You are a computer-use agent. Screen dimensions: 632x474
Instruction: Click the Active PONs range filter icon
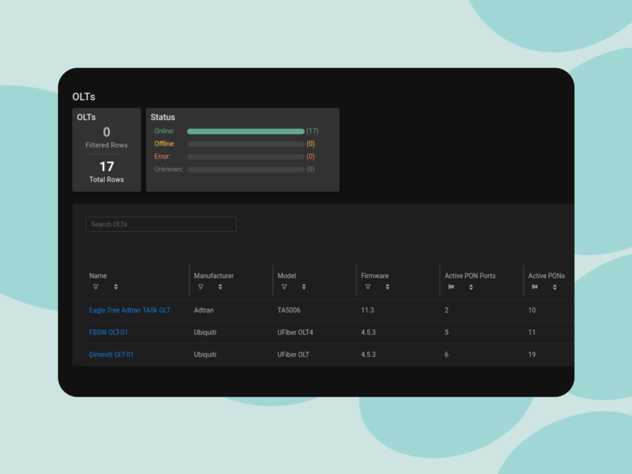(534, 287)
